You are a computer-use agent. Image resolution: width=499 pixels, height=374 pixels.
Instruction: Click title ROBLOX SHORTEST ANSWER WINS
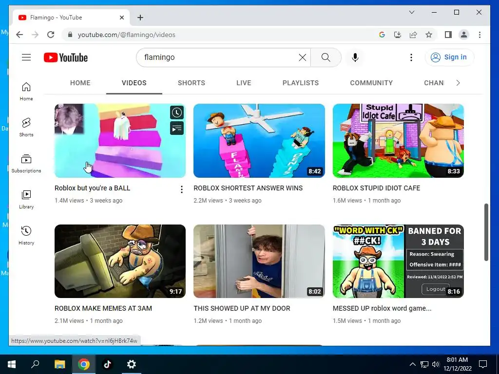pyautogui.click(x=248, y=188)
